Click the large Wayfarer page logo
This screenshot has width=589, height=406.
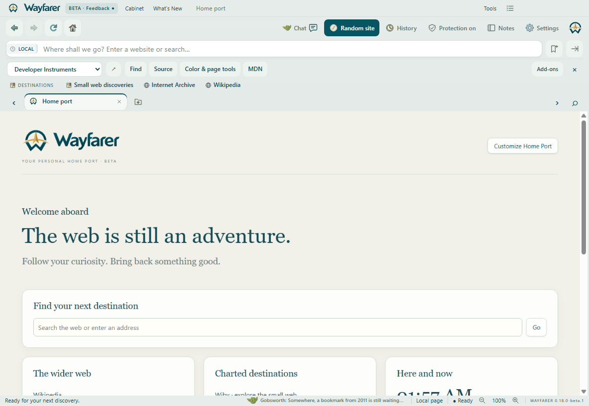[x=71, y=141]
